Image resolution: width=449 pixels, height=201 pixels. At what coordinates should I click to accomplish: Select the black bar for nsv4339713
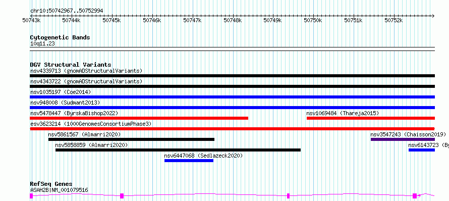232,76
